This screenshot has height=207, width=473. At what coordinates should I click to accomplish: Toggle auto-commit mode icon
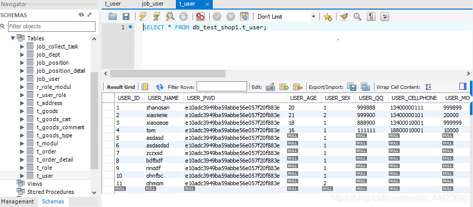244,17
